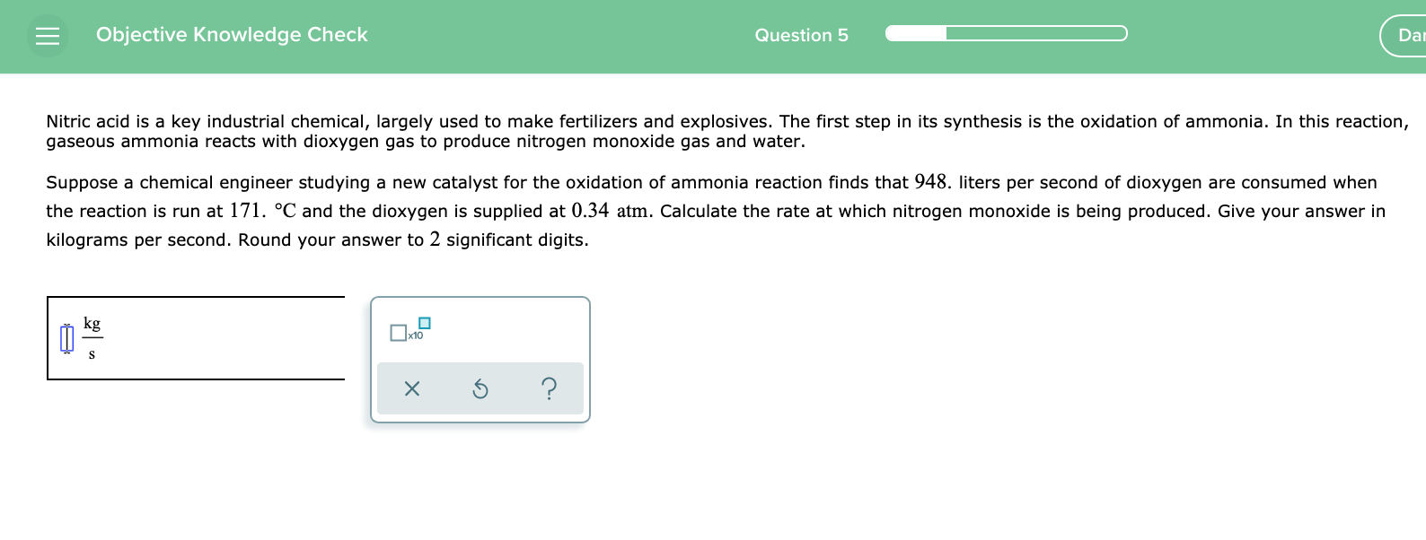Select the circular menu icon in the green header

[48, 35]
